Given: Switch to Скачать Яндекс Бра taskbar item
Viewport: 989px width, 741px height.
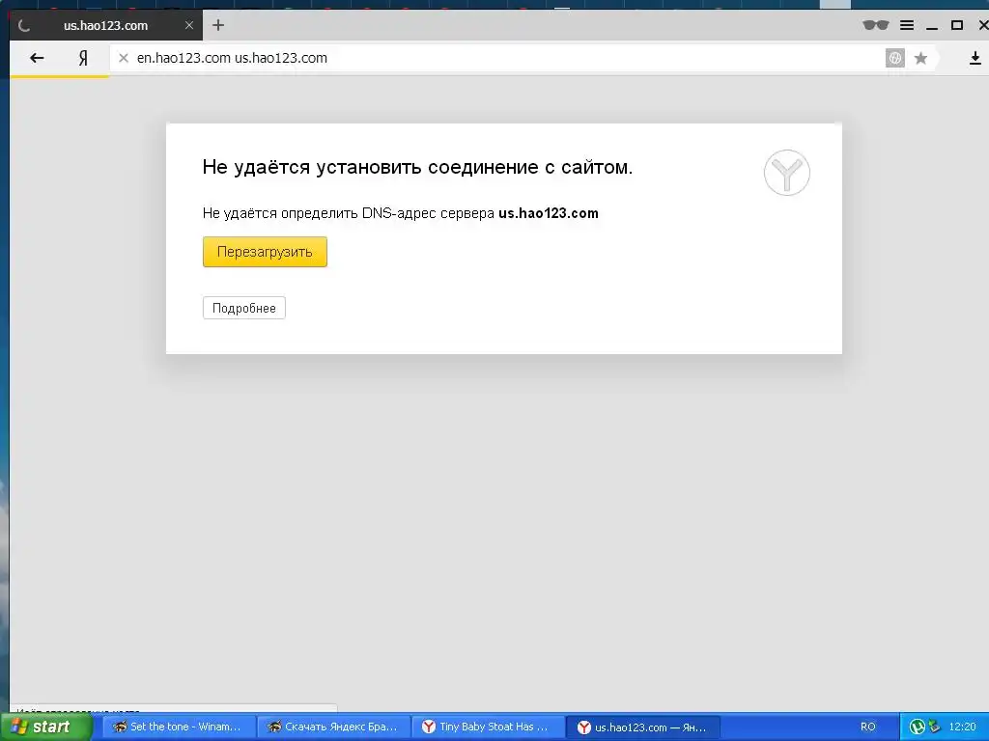Looking at the screenshot, I should (x=333, y=727).
